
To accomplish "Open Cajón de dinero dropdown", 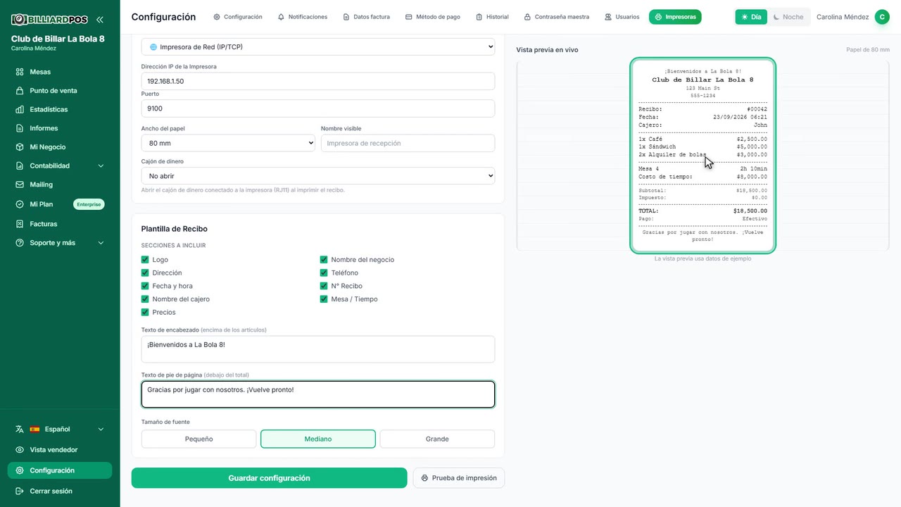I will 318,176.
